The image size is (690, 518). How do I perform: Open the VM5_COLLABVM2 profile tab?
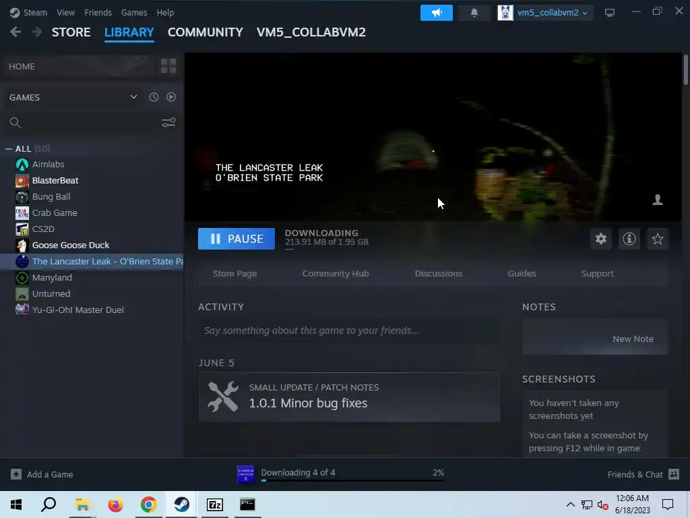[311, 32]
